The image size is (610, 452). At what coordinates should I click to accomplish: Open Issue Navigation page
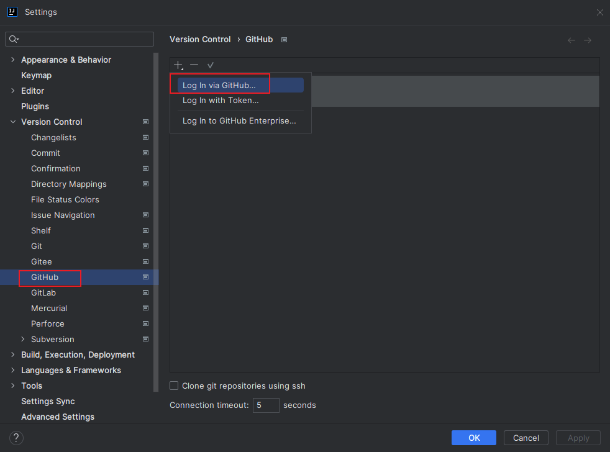pos(63,215)
